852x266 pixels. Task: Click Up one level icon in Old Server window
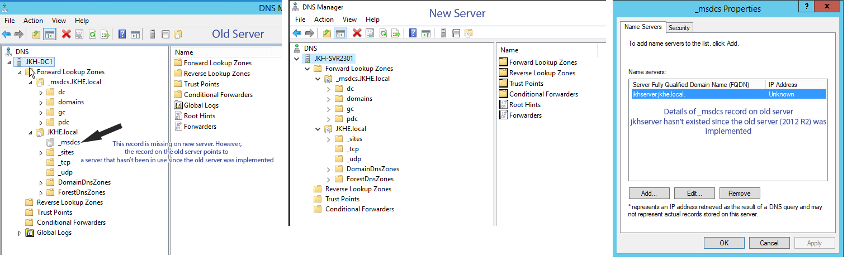click(36, 35)
